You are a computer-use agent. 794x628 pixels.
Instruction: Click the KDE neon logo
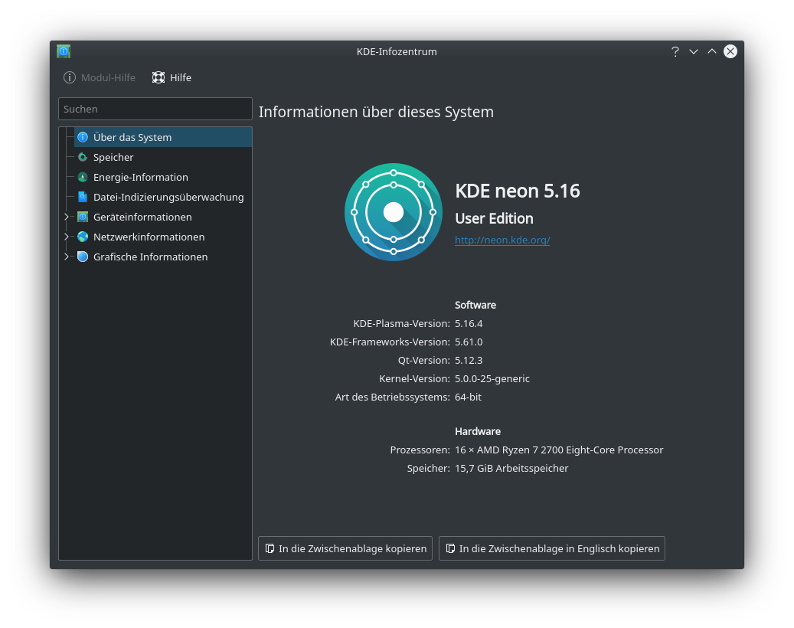pos(393,212)
